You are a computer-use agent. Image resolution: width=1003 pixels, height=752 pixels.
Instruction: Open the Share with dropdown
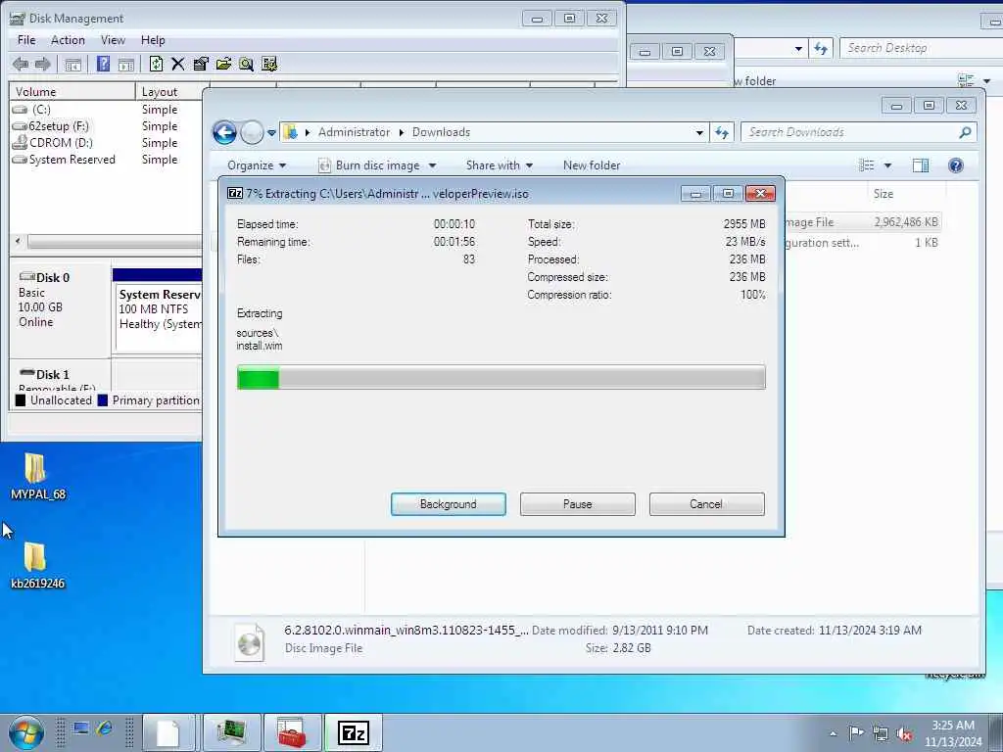click(x=499, y=165)
